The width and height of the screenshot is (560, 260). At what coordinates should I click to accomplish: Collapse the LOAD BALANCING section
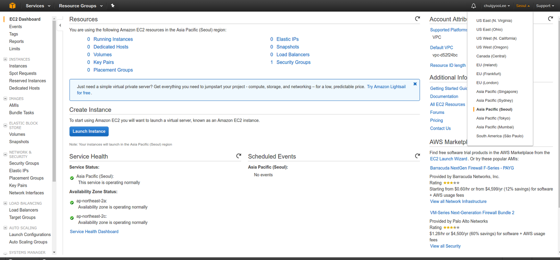coord(5,203)
